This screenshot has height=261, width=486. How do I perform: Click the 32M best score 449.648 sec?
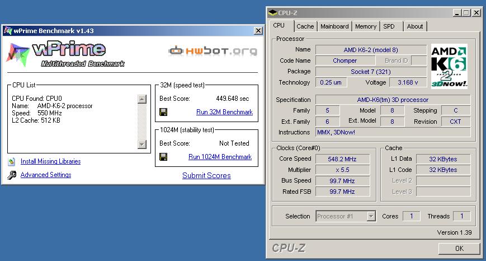[233, 99]
